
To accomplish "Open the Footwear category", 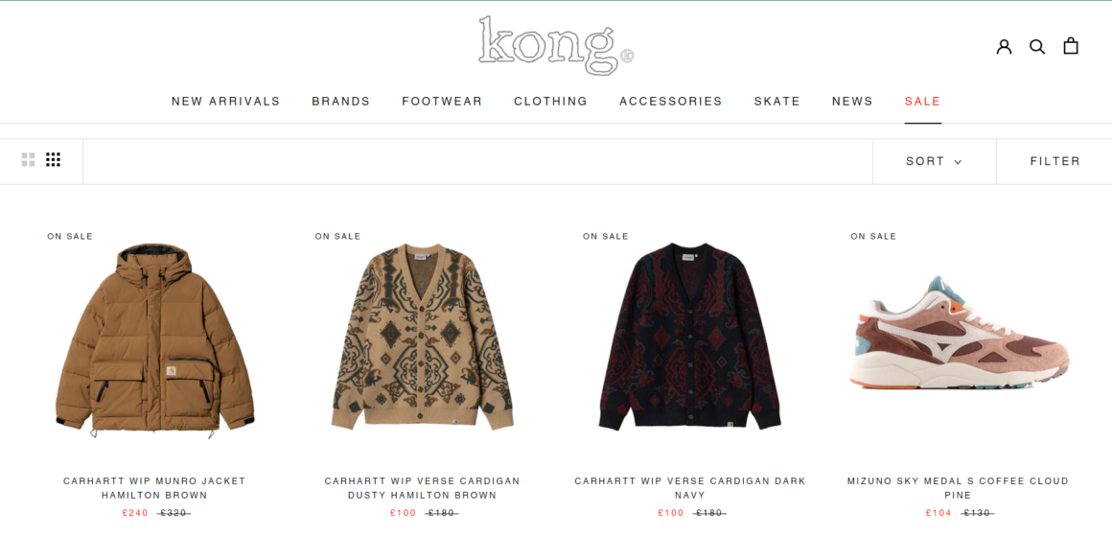I will tap(442, 102).
